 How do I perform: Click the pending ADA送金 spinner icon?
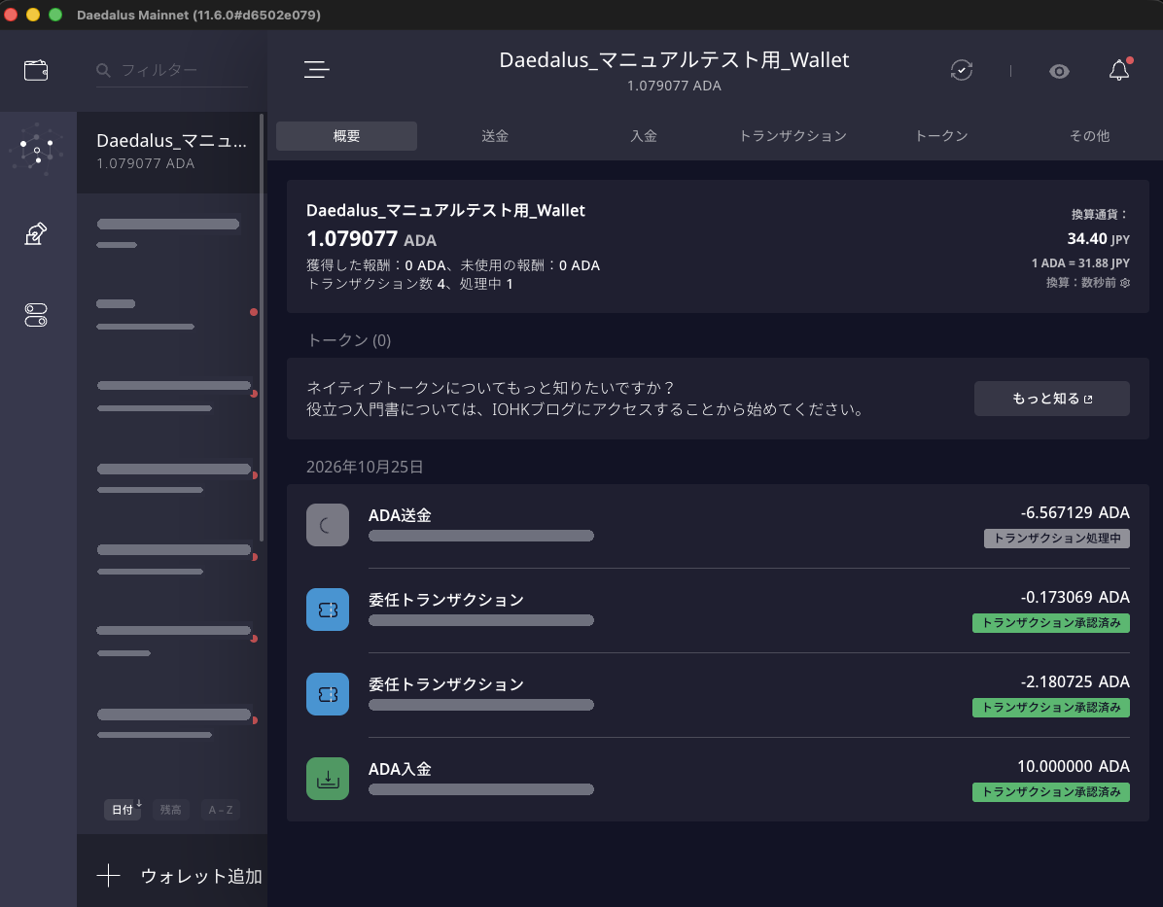327,525
